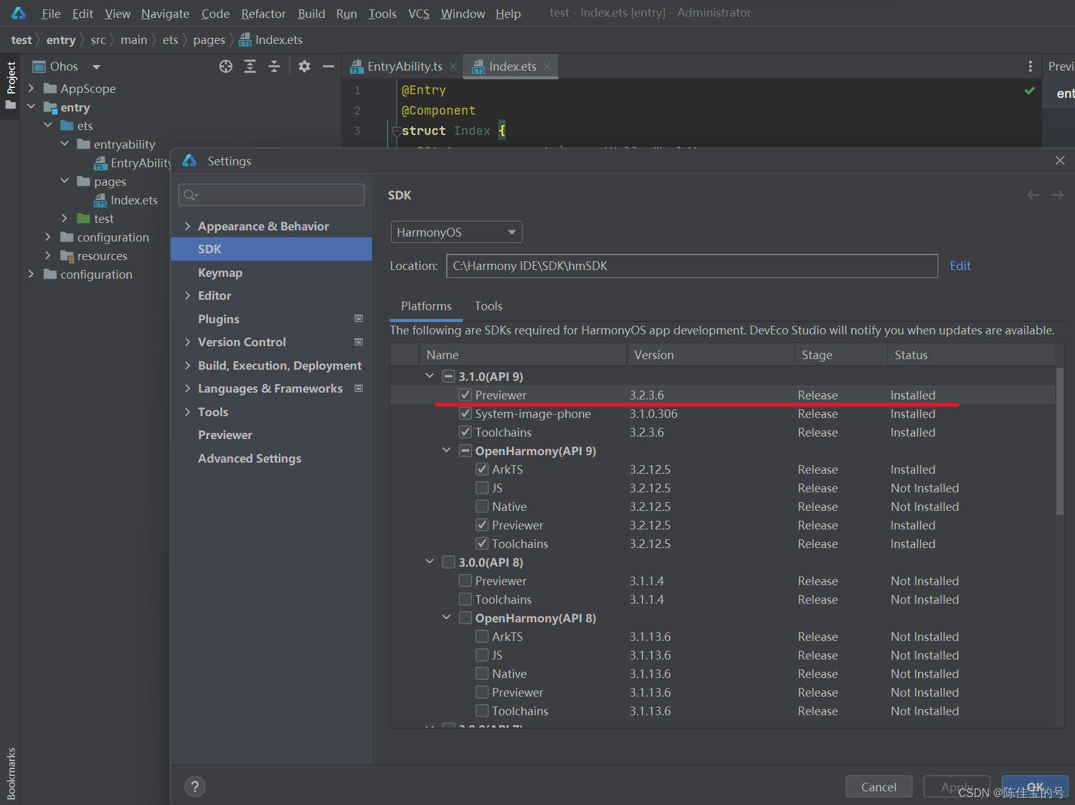
Task: Click the settings search field
Action: 271,195
